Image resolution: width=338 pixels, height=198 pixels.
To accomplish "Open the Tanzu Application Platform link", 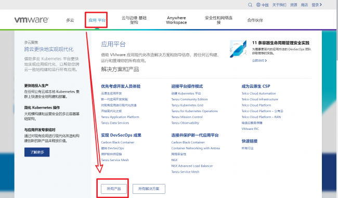I will [x=120, y=117].
